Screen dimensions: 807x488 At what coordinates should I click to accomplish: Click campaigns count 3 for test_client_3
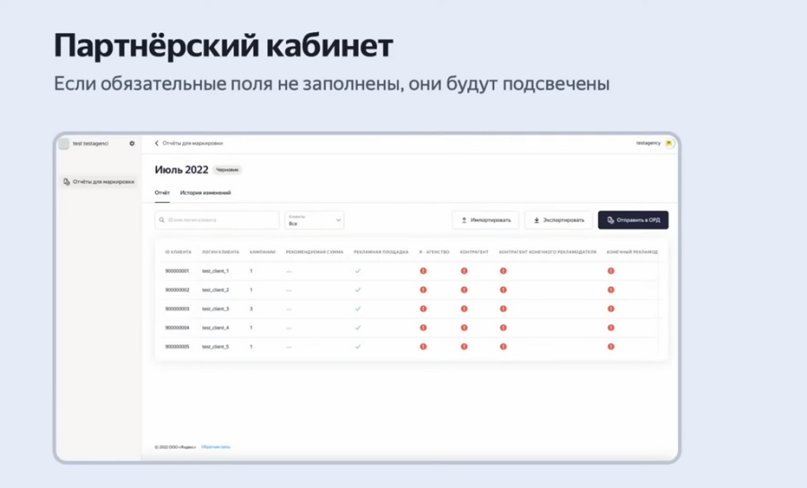coord(251,309)
